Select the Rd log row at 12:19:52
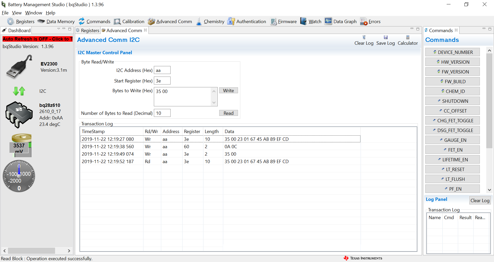The image size is (494, 262). point(220,161)
